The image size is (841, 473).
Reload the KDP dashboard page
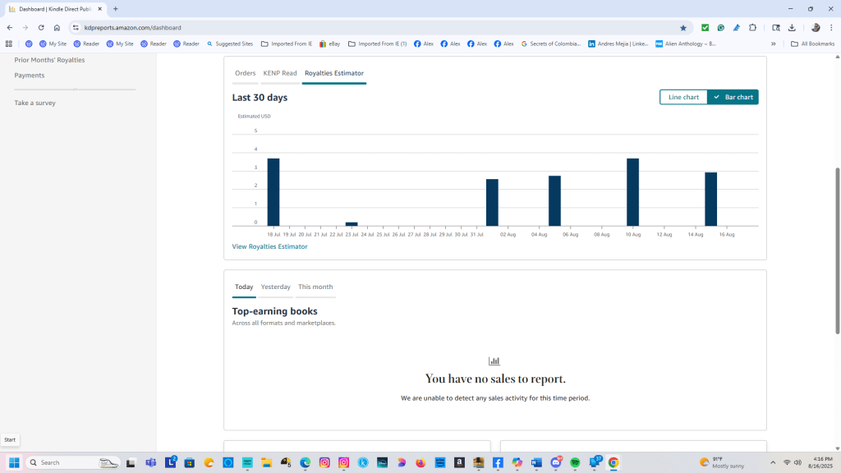[x=41, y=27]
